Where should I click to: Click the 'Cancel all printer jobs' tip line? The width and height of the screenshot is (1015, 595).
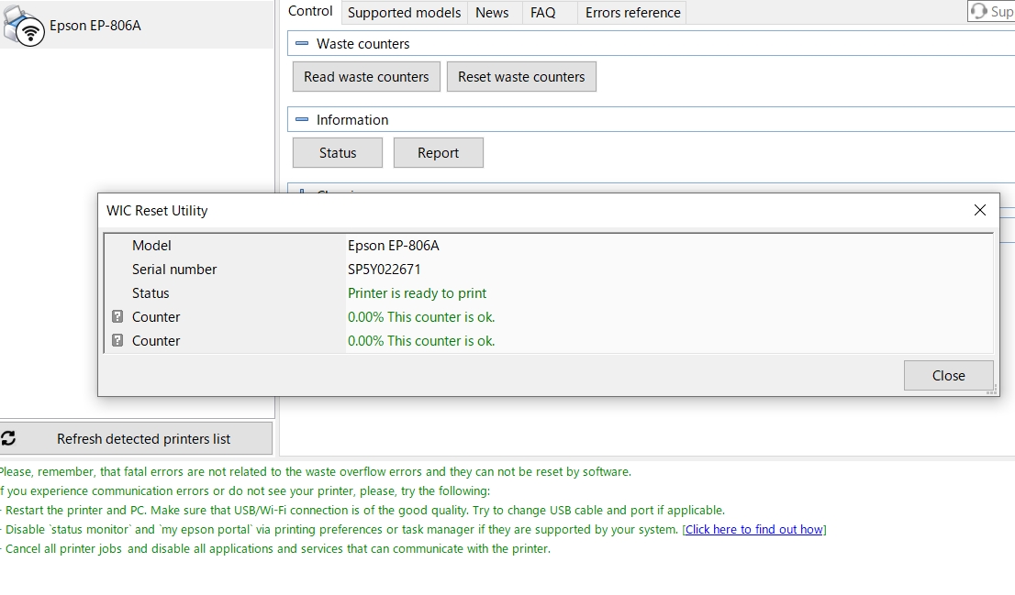click(x=275, y=549)
